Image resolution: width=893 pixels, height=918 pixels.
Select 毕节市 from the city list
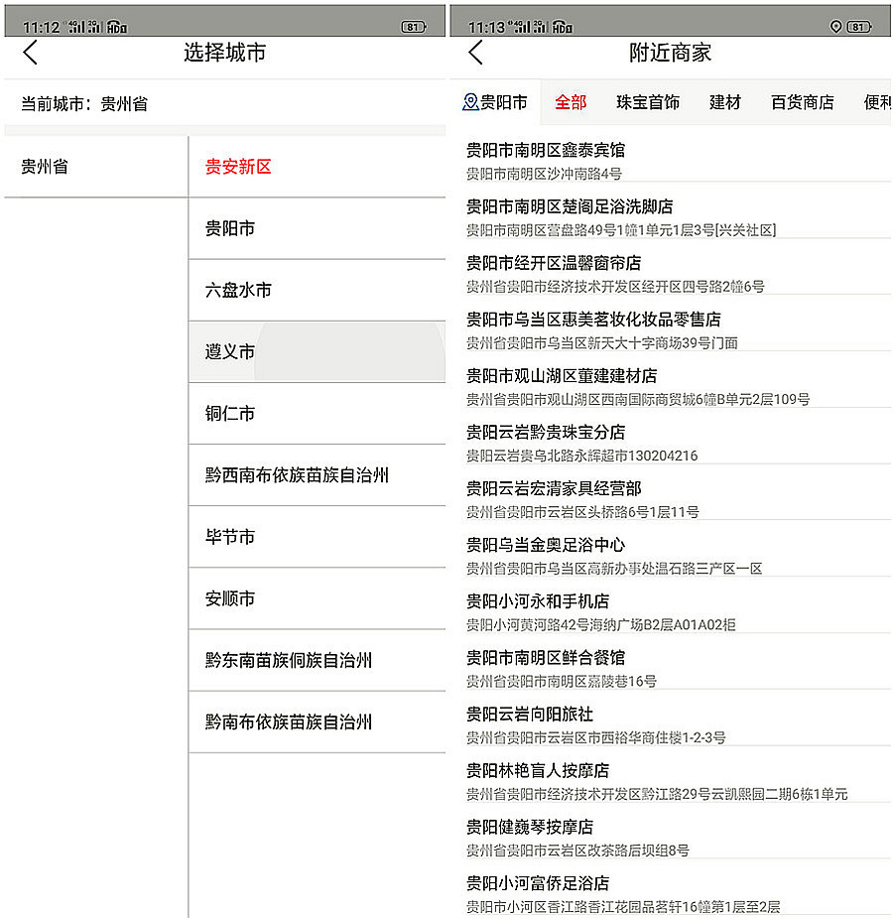tap(318, 538)
